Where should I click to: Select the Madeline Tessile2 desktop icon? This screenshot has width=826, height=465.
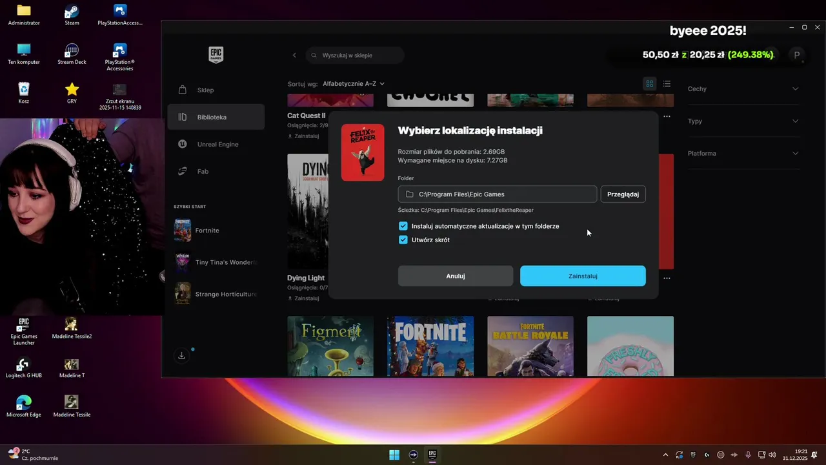[72, 328]
